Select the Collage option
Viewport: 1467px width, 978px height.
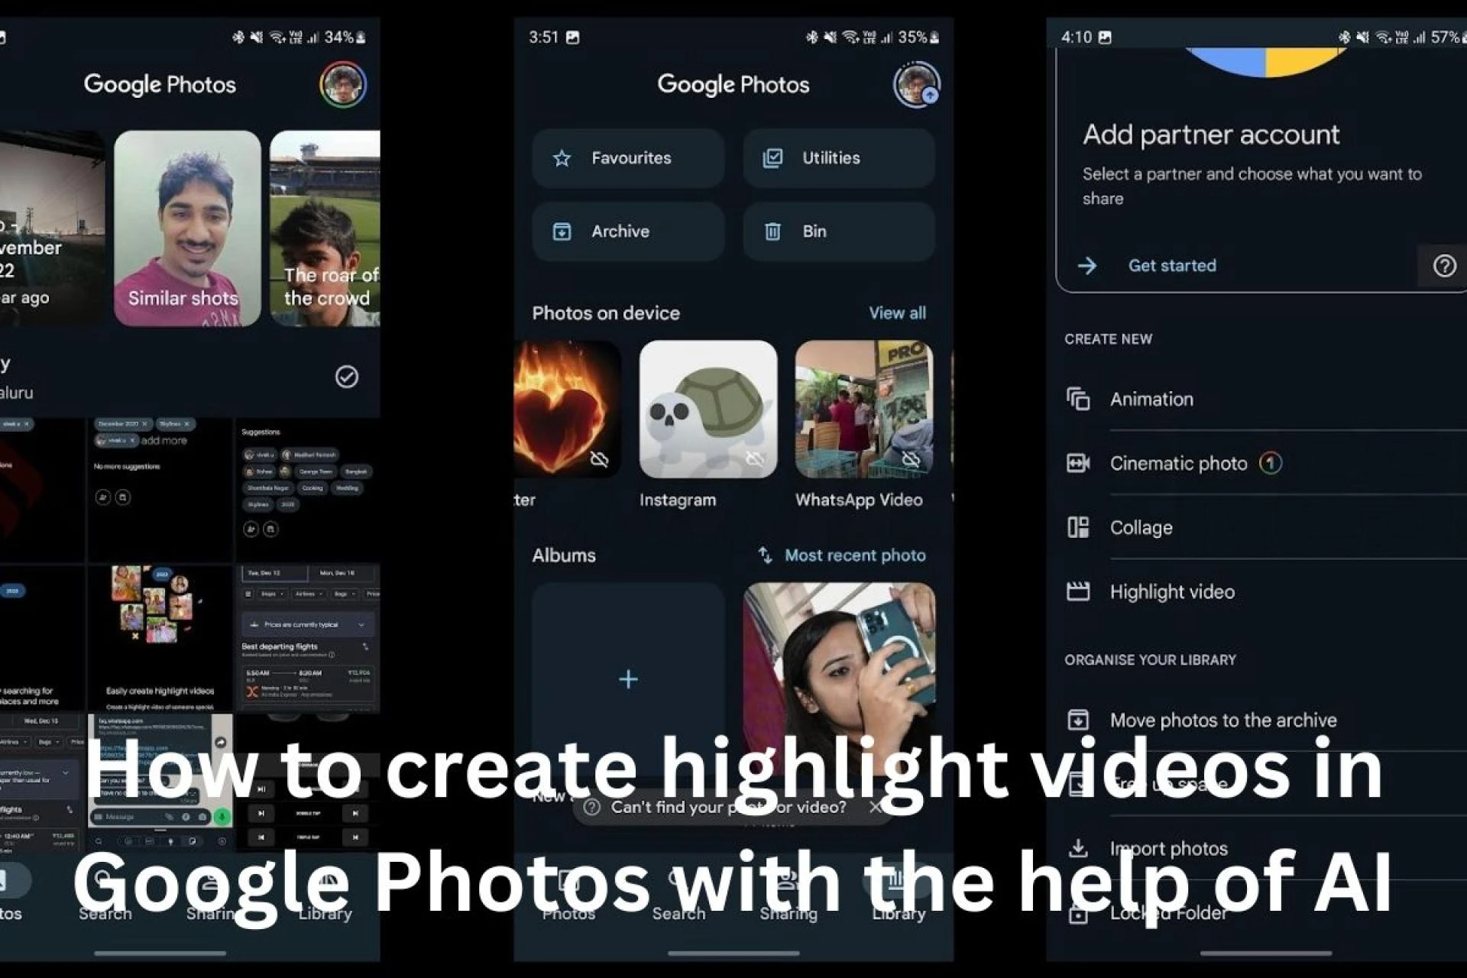coord(1141,527)
